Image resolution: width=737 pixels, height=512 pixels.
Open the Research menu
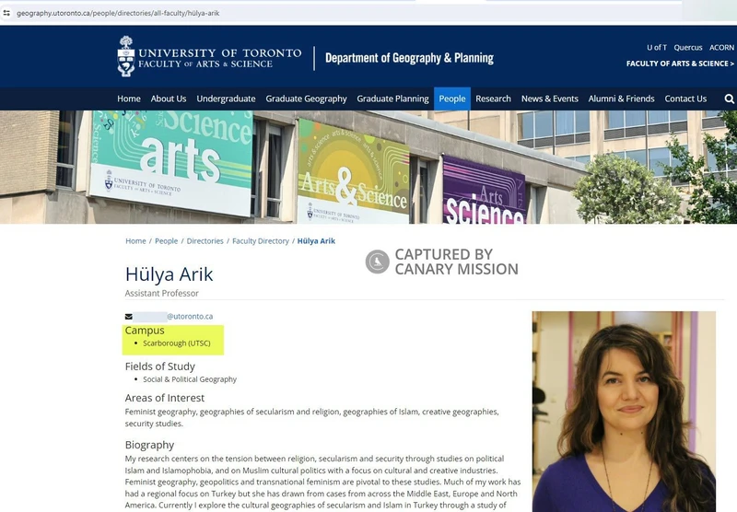493,99
